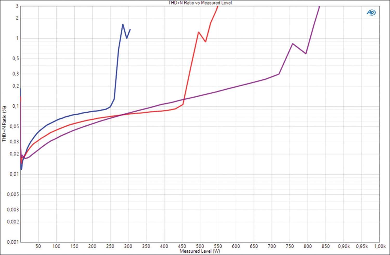The width and height of the screenshot is (390, 255).
Task: Click the '150' x-axis tick label
Action: pyautogui.click(x=74, y=246)
